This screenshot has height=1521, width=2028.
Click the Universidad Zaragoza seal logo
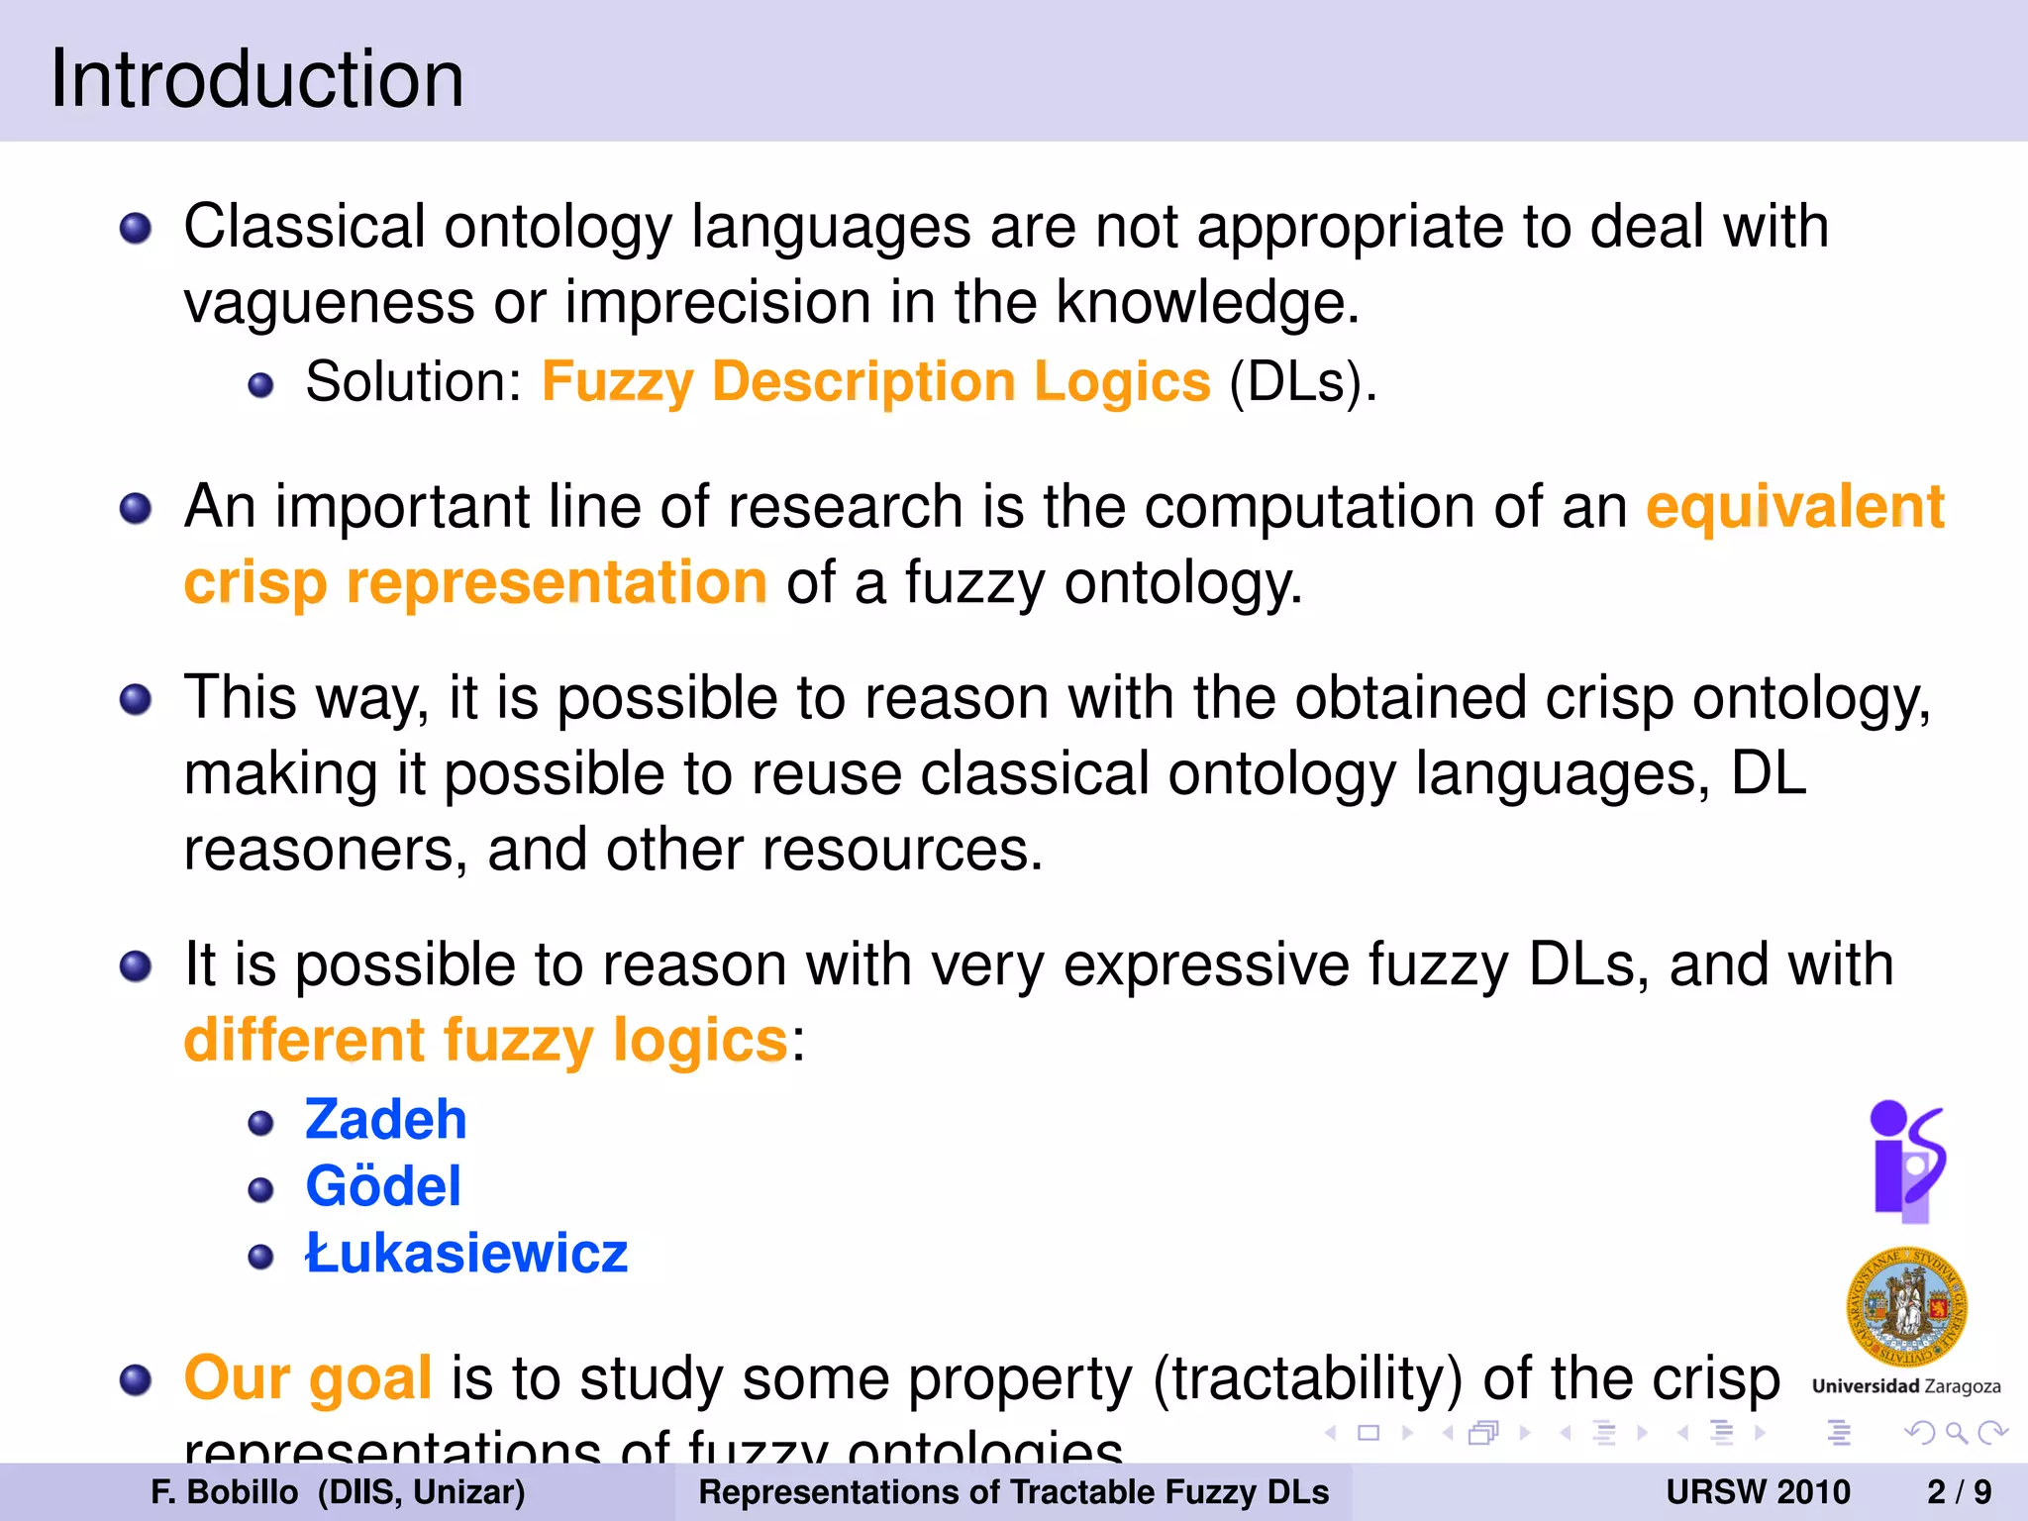tap(1906, 1307)
